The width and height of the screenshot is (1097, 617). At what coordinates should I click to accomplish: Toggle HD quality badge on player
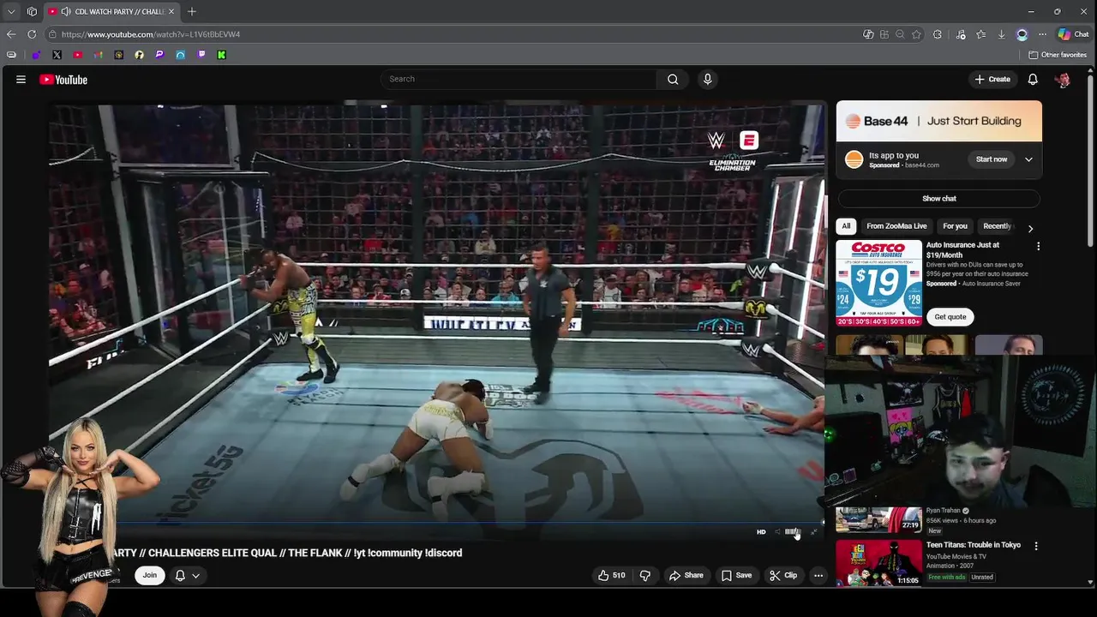coord(761,532)
